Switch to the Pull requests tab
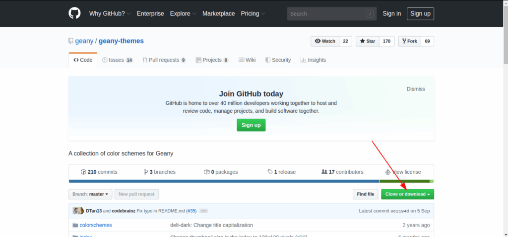Viewport: 508px width, 237px height. click(164, 60)
